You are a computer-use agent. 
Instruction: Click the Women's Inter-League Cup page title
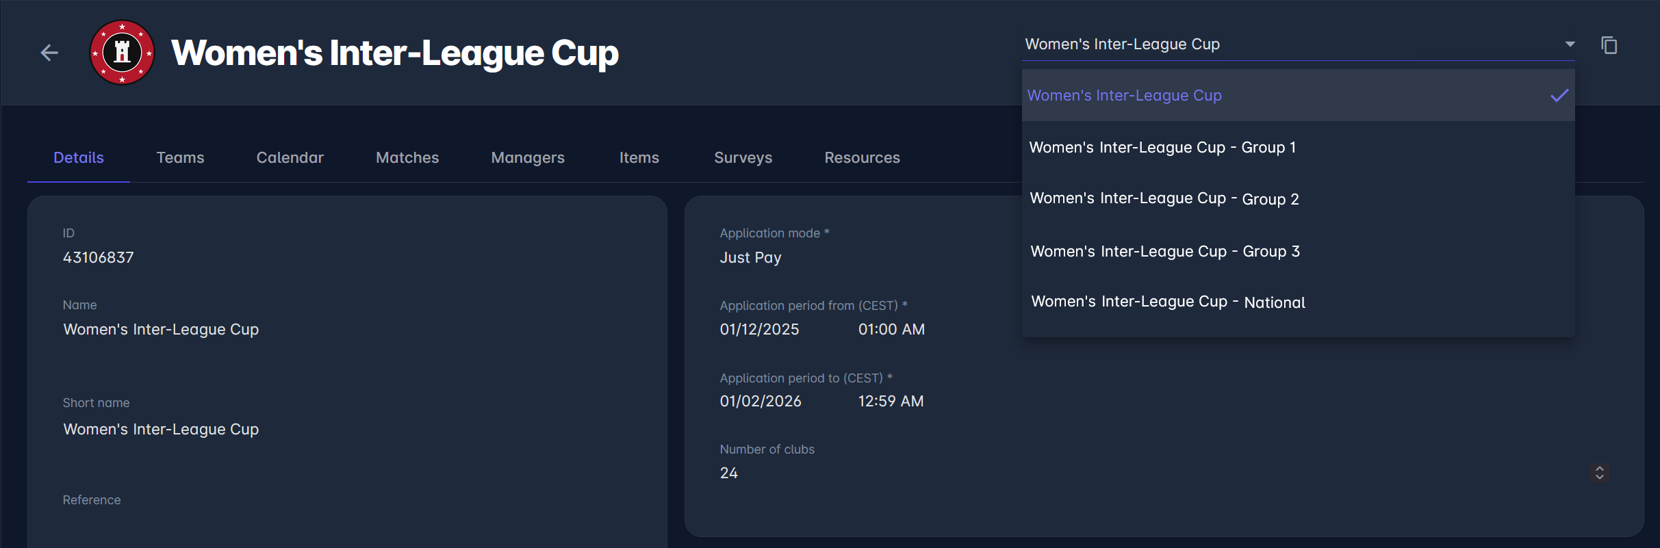point(395,53)
